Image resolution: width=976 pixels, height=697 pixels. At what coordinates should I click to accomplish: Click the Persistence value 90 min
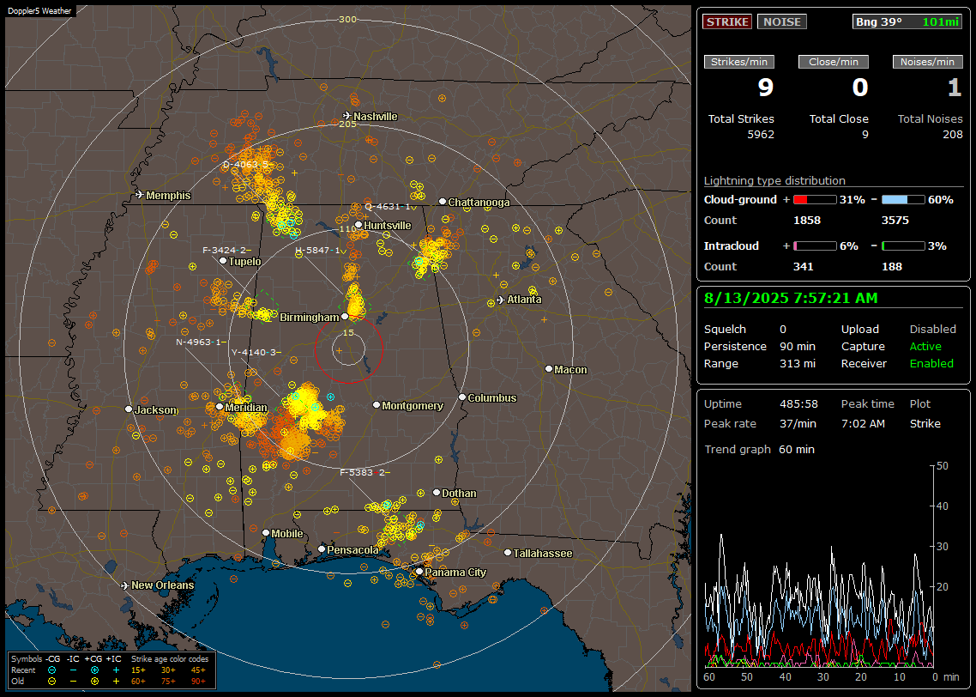pos(798,346)
